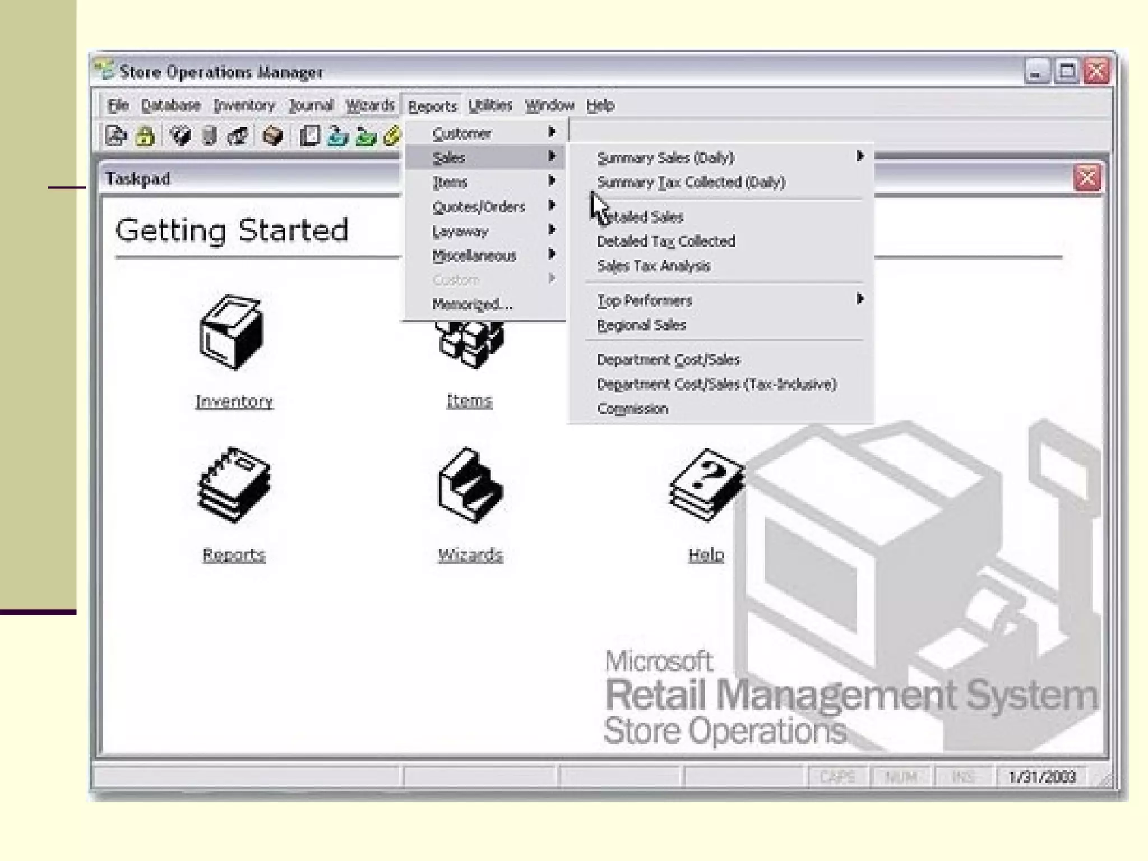Select Detailed Tax Collected report
1148x861 pixels.
click(666, 242)
